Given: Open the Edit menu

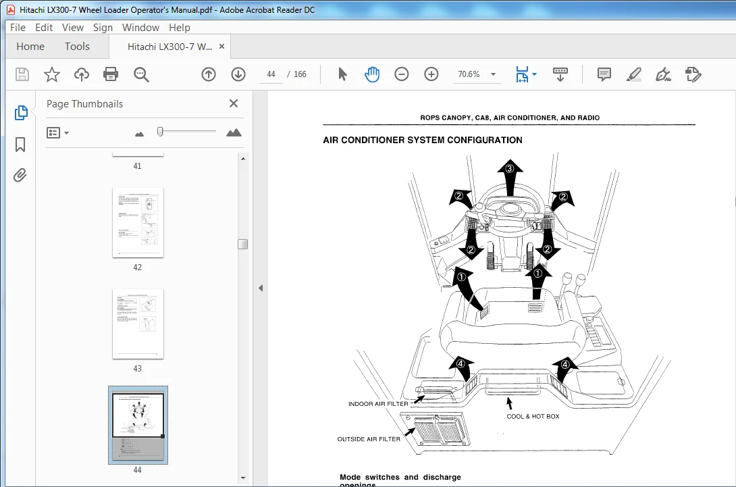Looking at the screenshot, I should (44, 28).
